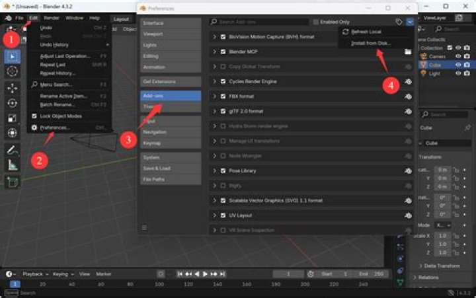
Task: Open the File Paths preferences section
Action: 171,180
